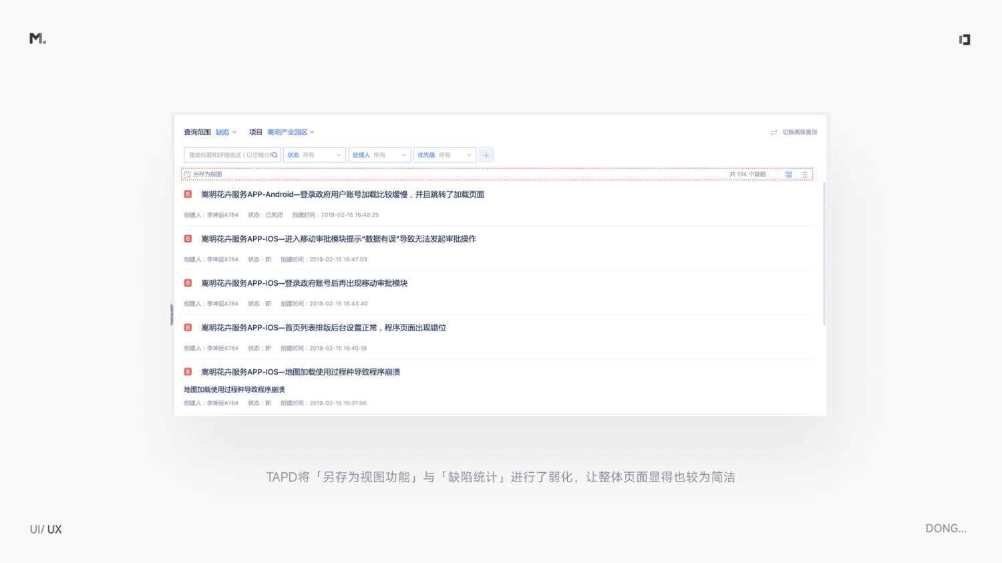Click the vertical scrollbar of the defect list
Viewport: 1002px width, 563px height.
click(824, 254)
